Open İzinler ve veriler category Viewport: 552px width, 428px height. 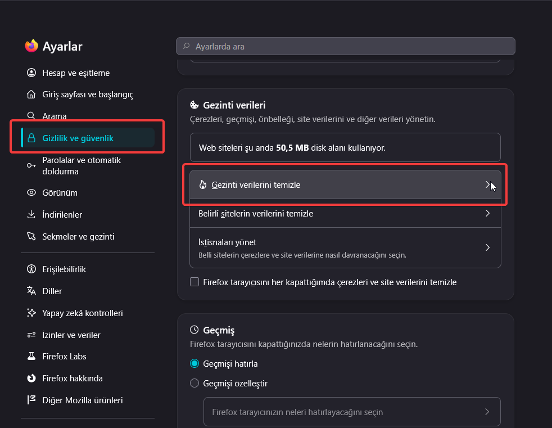(88, 335)
